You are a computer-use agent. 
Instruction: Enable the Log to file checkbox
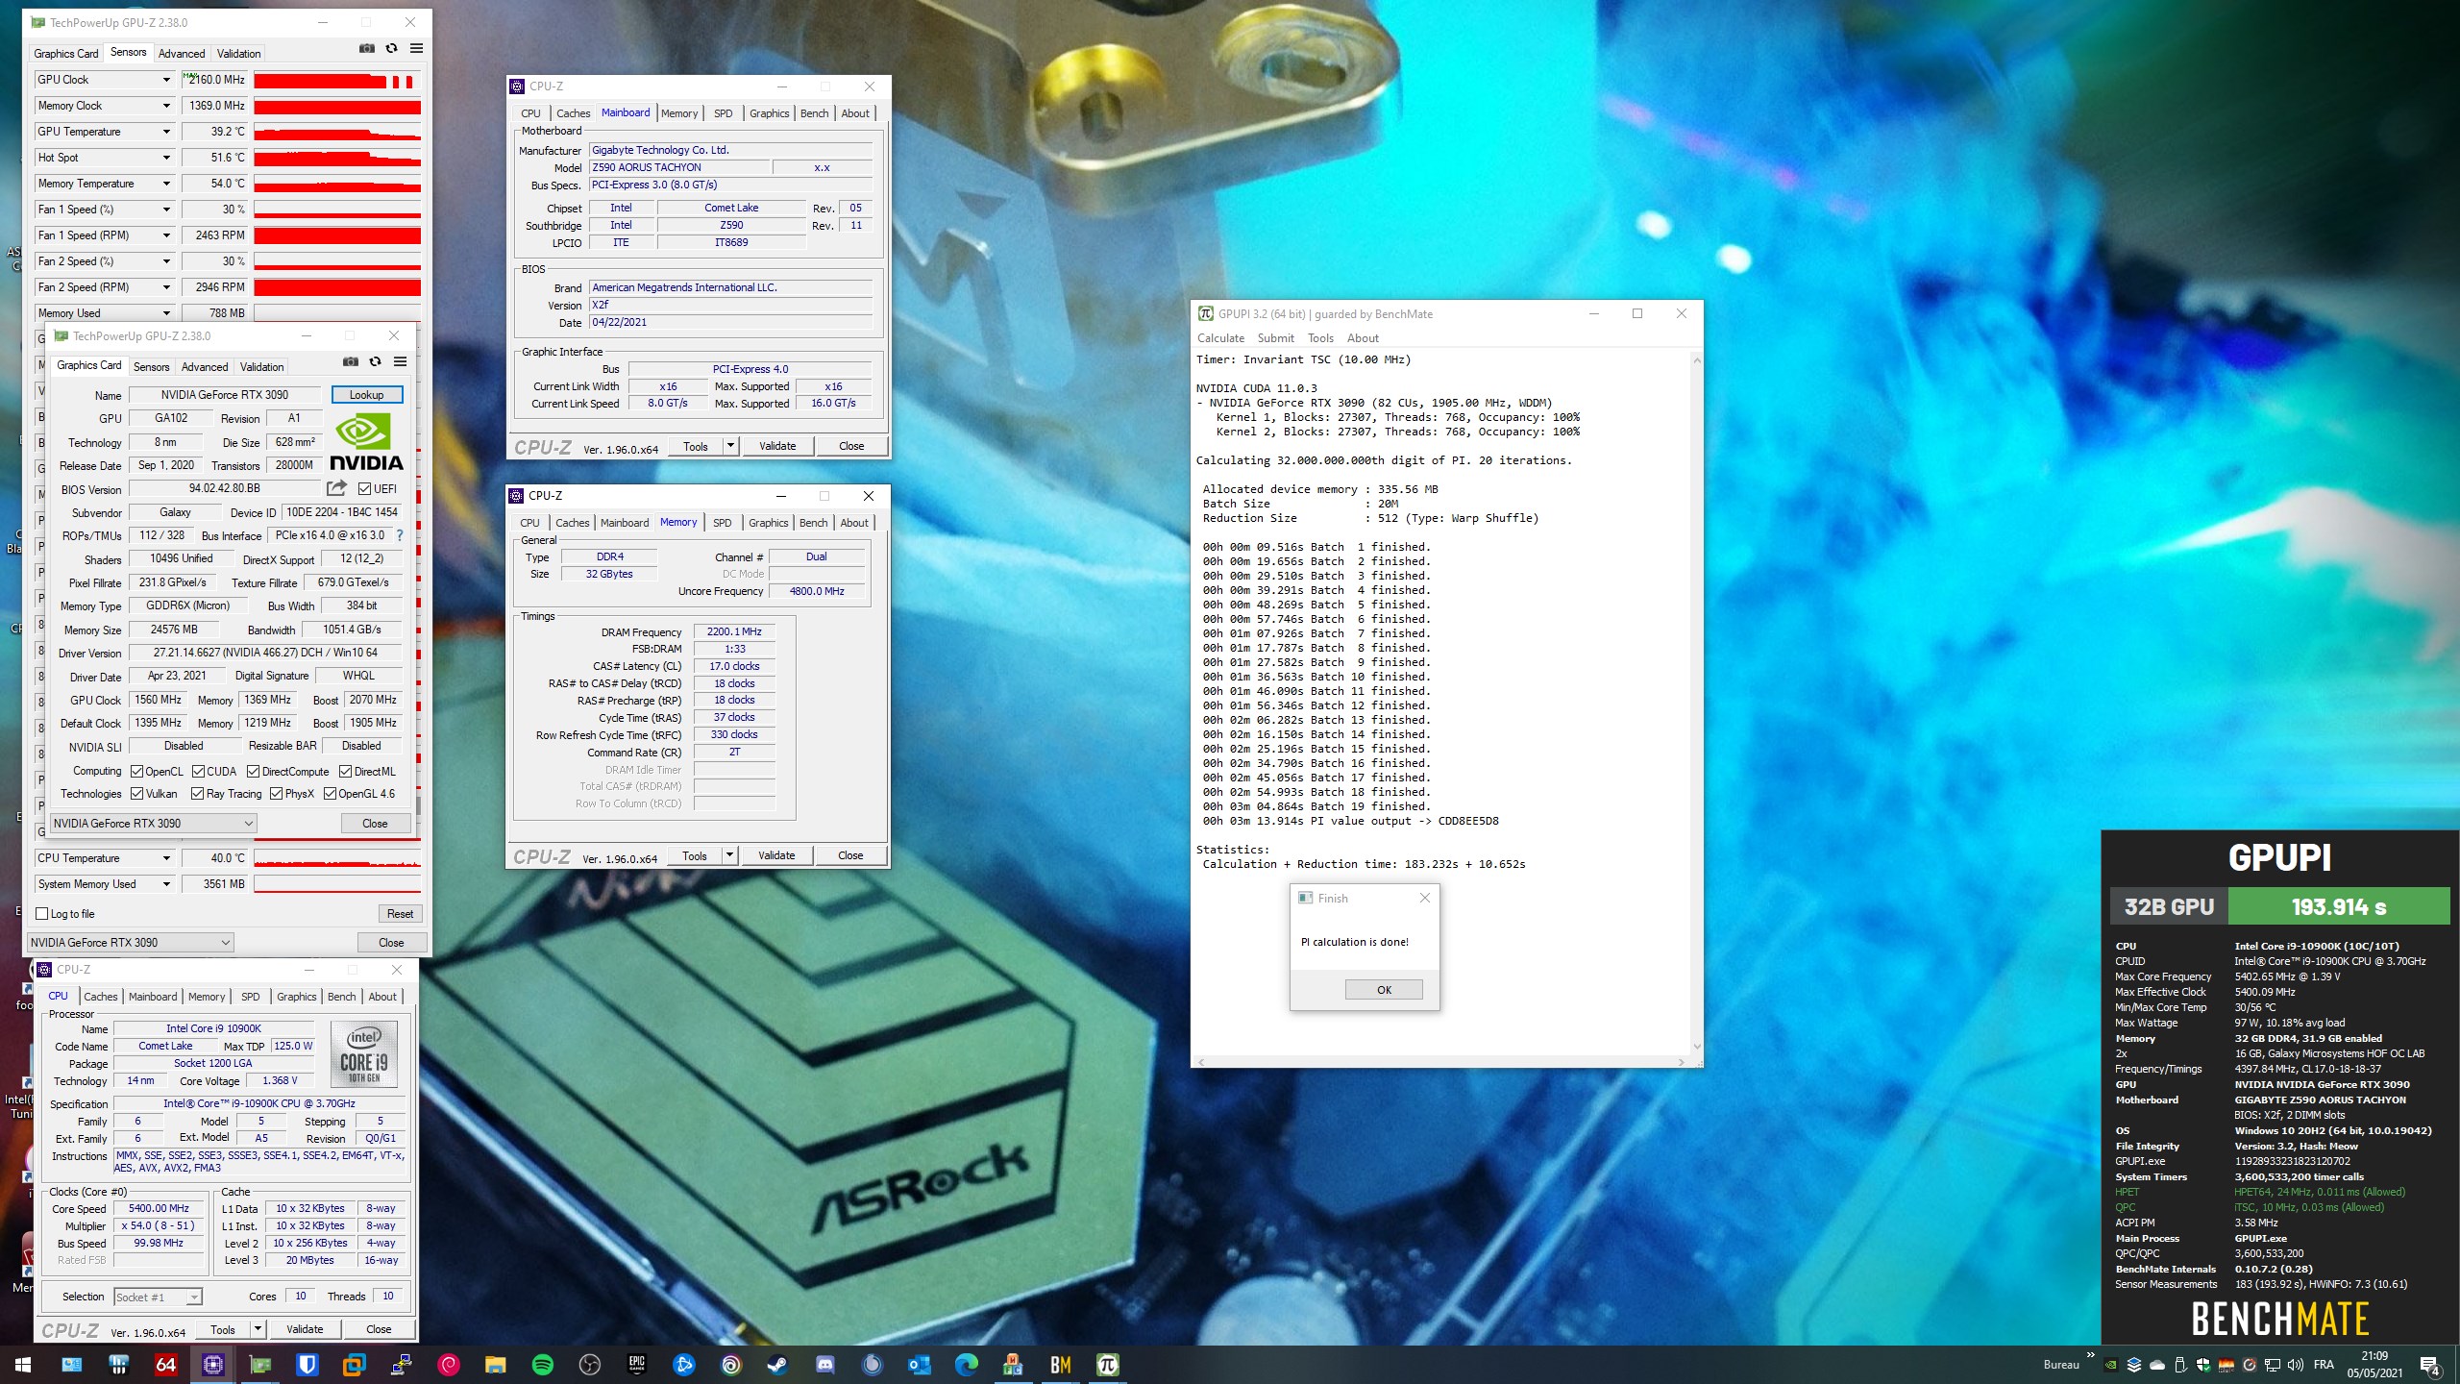click(x=42, y=913)
